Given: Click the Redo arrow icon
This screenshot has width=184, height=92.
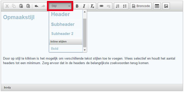Looking at the screenshot, I should [43, 6].
